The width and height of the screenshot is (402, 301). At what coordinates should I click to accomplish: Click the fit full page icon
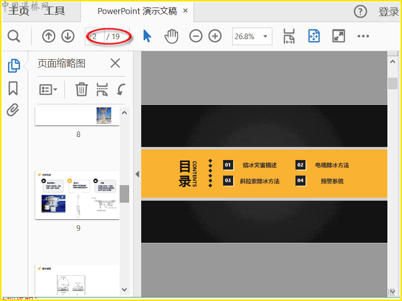pyautogui.click(x=314, y=36)
